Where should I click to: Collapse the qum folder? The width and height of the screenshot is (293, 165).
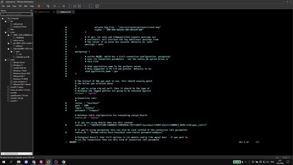tap(11, 51)
